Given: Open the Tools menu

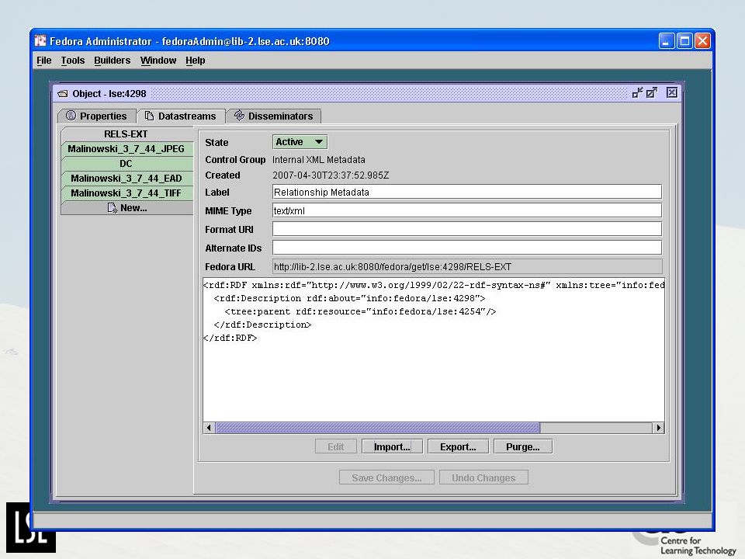Looking at the screenshot, I should (73, 61).
